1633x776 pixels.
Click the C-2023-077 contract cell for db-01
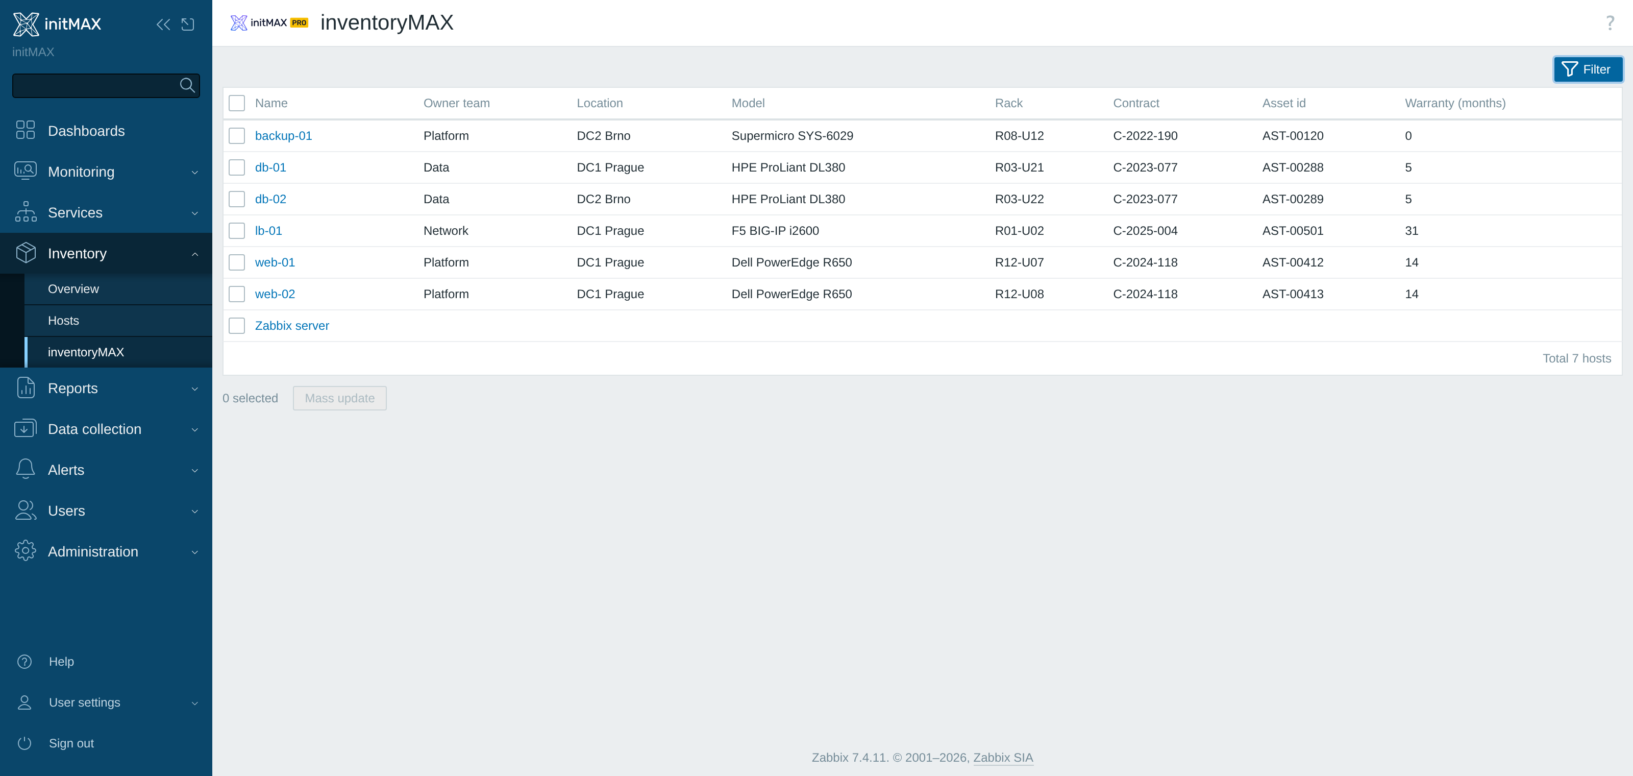pos(1145,167)
